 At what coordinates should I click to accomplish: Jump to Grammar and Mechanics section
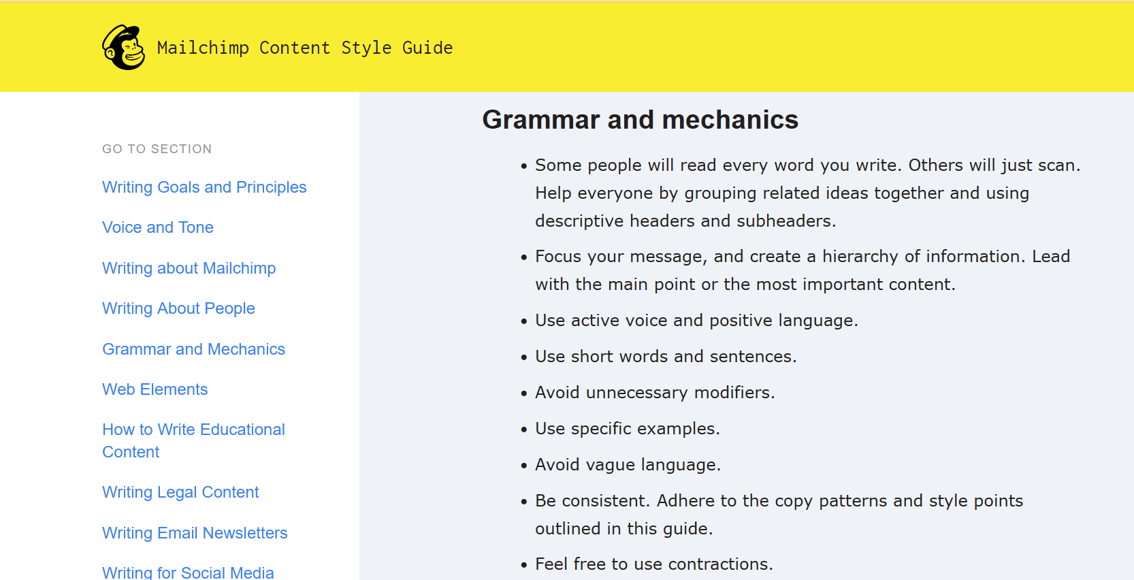point(194,349)
